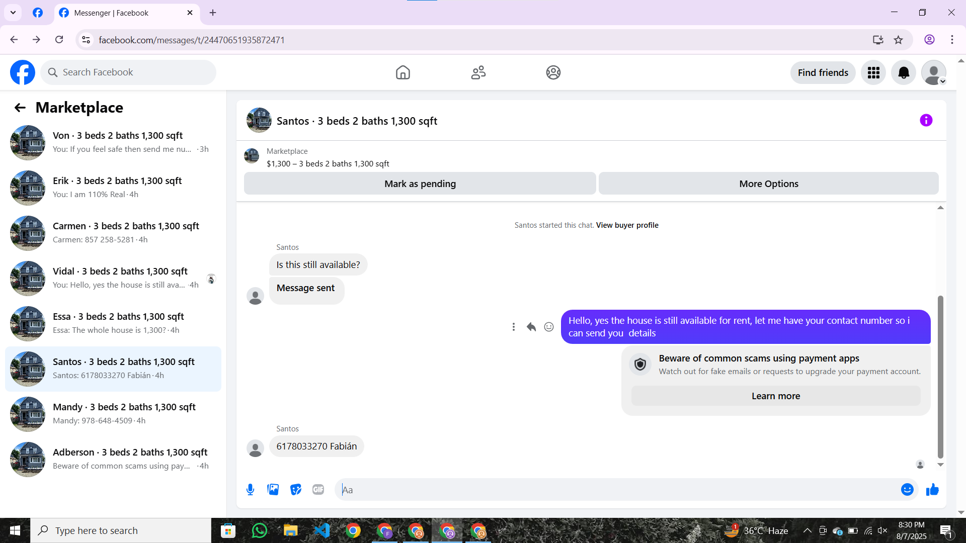Show hidden system tray icons
Screen dimensions: 966x543
point(807,530)
